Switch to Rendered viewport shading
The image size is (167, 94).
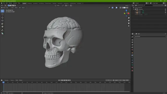128,8
